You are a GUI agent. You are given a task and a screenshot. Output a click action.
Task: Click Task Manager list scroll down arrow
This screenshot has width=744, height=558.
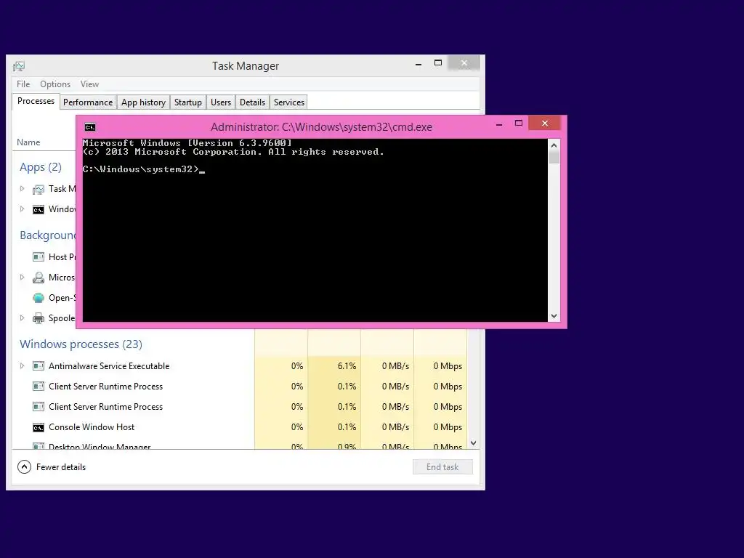pyautogui.click(x=473, y=442)
